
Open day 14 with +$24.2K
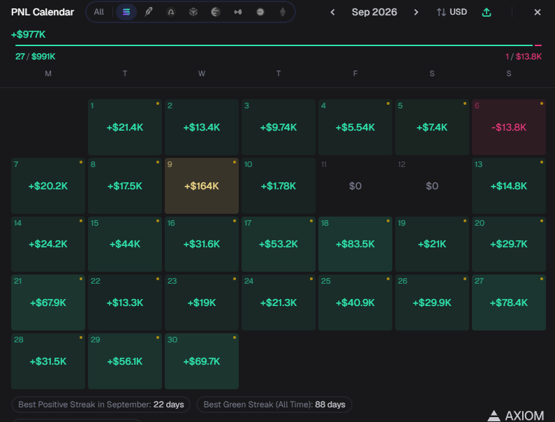tap(48, 244)
